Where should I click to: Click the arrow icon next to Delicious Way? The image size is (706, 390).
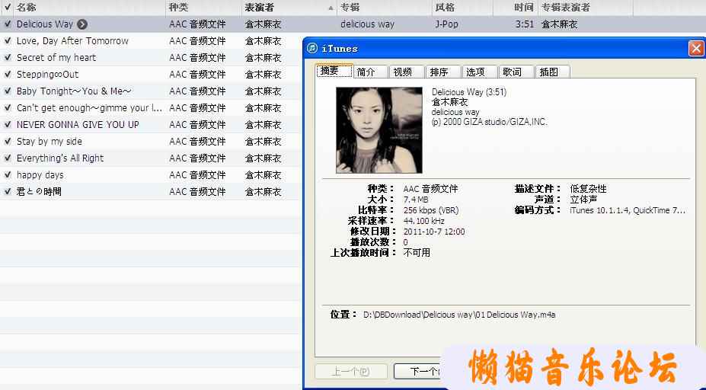(x=82, y=24)
